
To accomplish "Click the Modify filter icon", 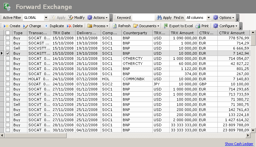I will (71, 18).
